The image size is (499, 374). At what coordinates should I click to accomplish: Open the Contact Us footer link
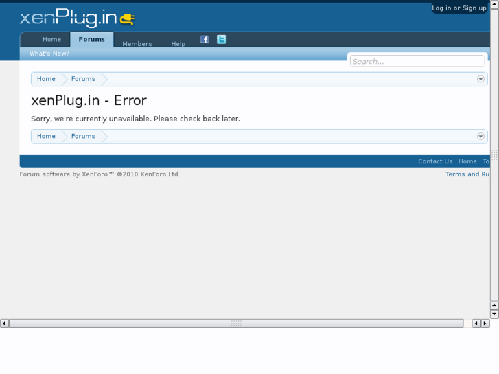pos(435,161)
